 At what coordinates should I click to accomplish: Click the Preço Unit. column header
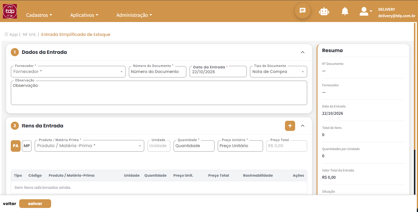pos(183,176)
